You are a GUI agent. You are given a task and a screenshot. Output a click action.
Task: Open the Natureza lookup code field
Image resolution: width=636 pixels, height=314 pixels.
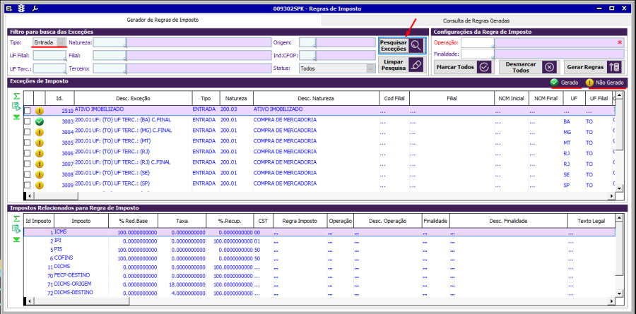[x=110, y=42]
